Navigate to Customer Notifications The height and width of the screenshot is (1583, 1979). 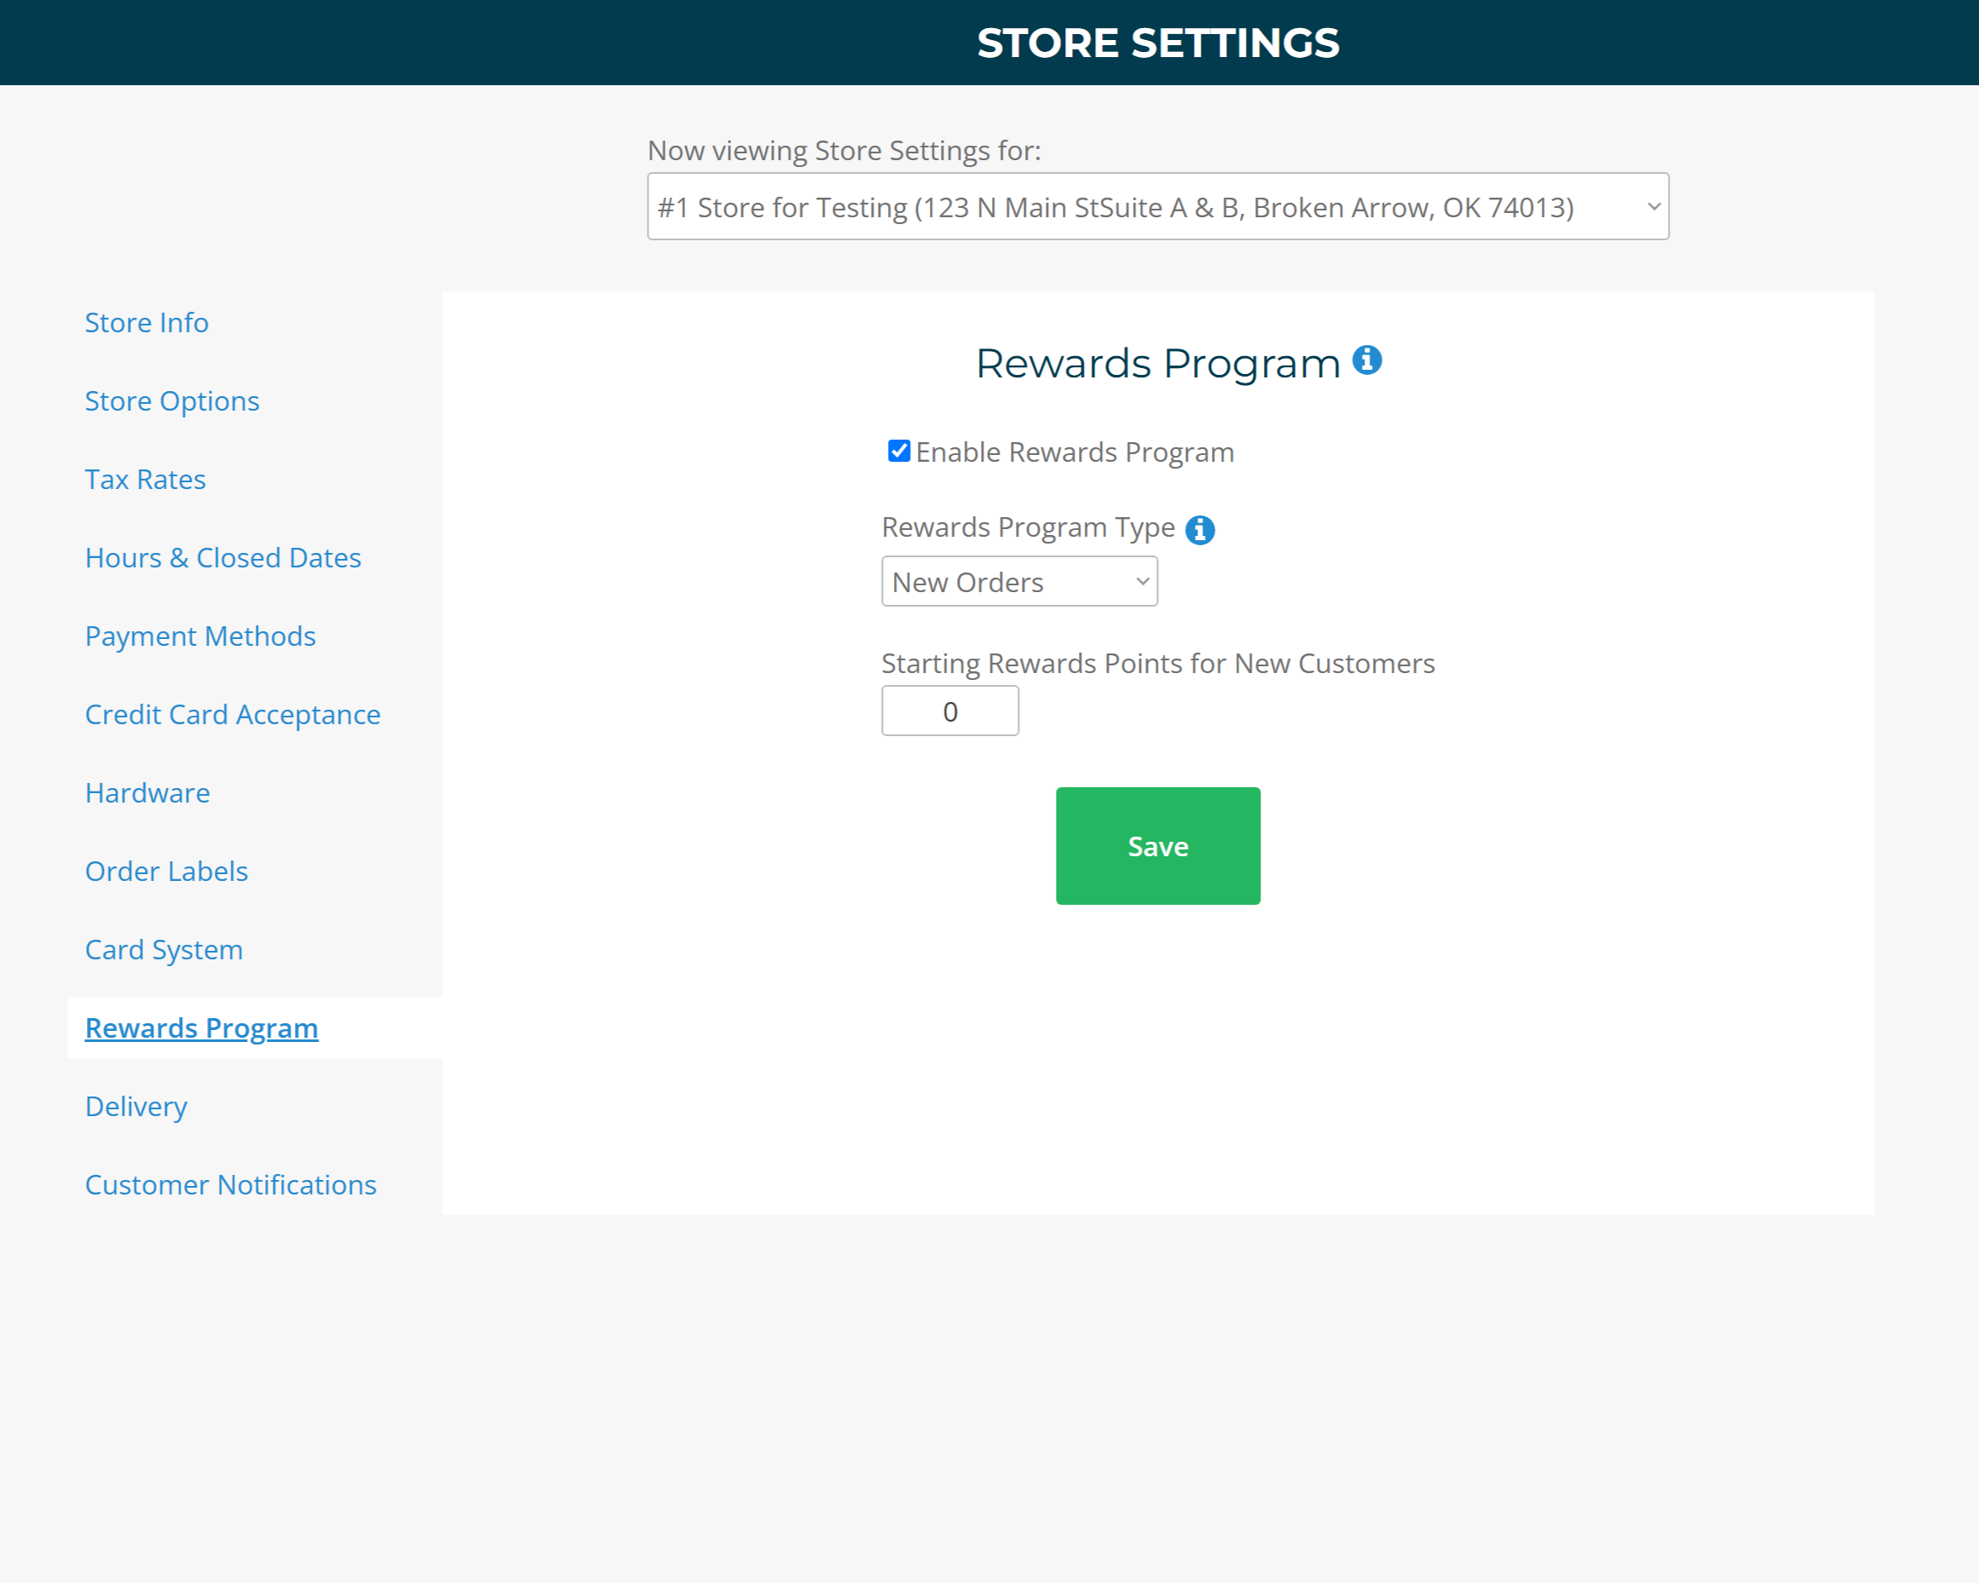coord(230,1185)
